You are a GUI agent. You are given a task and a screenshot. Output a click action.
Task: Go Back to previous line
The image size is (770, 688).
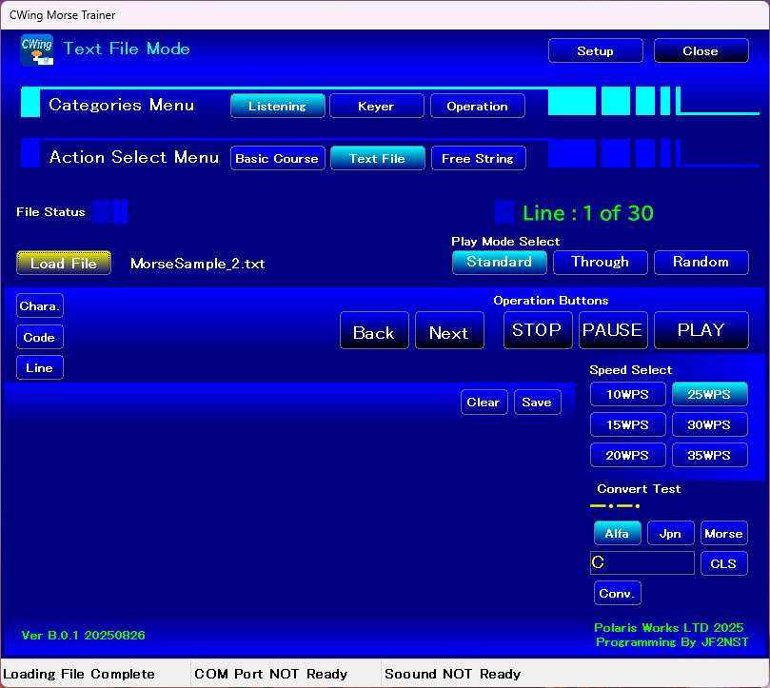click(374, 331)
